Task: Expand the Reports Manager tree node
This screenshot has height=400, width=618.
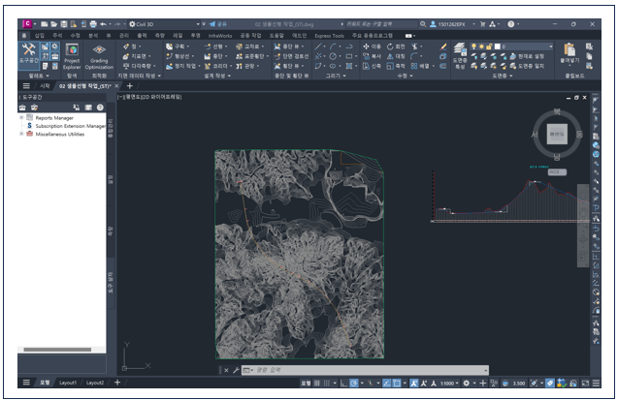Action: tap(21, 117)
